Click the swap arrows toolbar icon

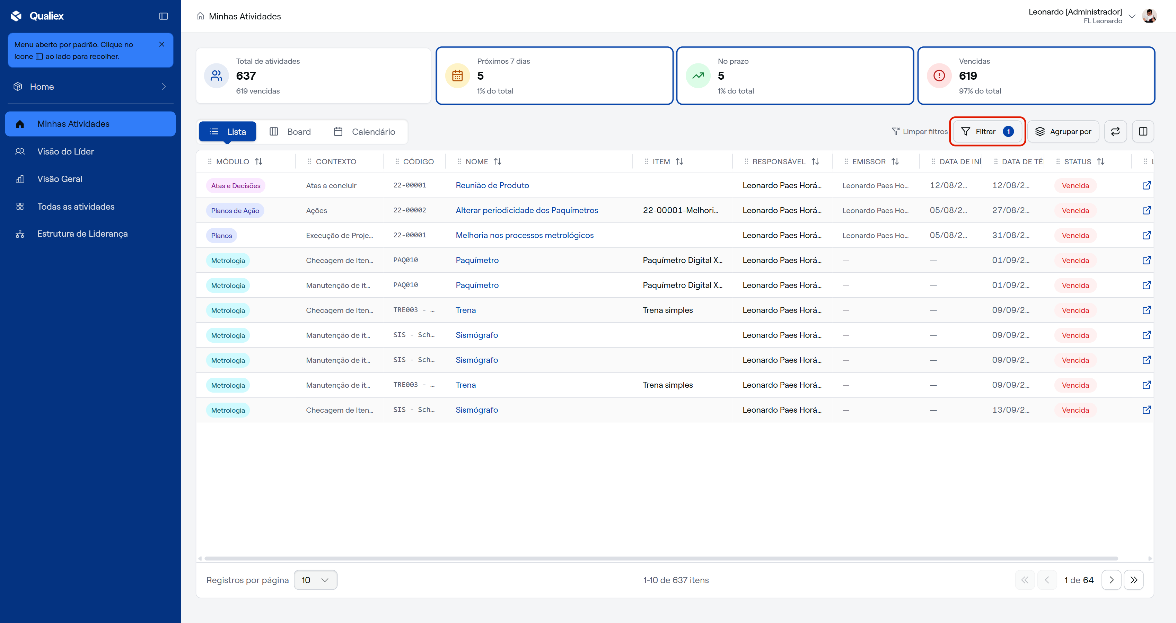click(1115, 132)
